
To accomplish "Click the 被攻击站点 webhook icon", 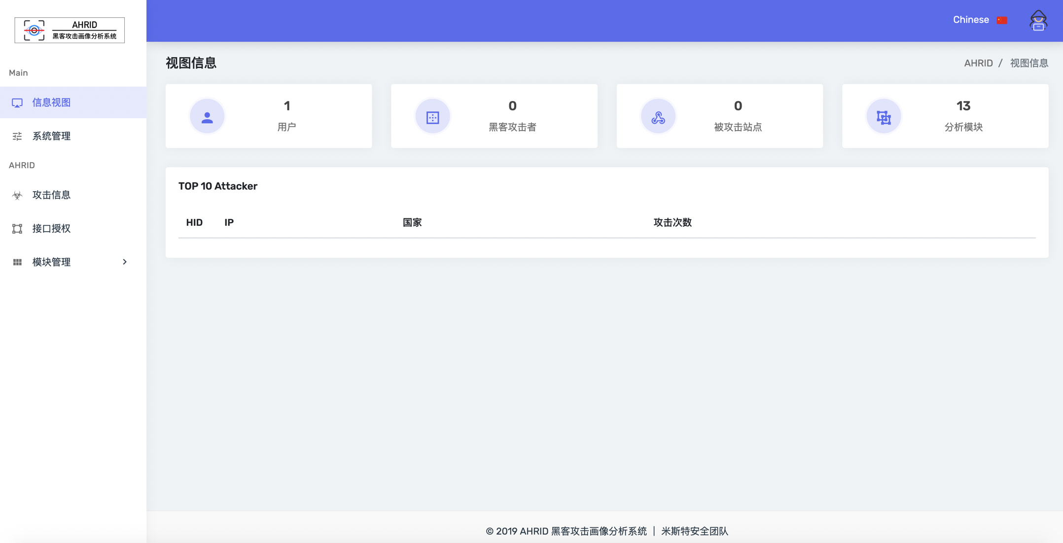I will point(658,117).
